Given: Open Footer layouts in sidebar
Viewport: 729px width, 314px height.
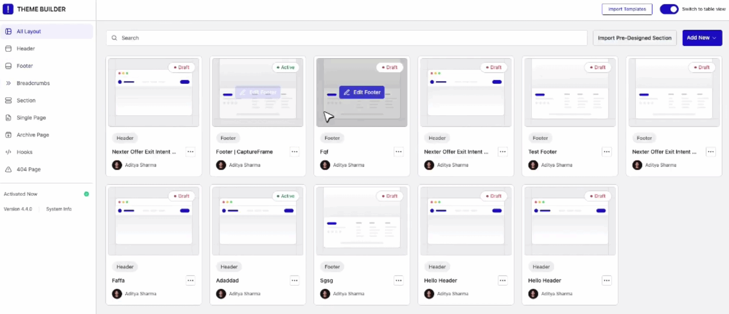Looking at the screenshot, I should (x=47, y=66).
